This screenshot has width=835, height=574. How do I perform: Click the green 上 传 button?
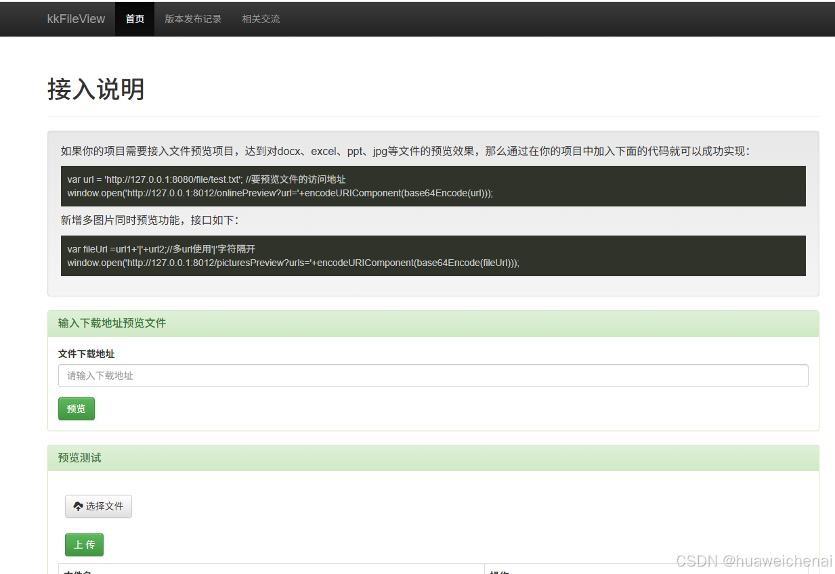coord(84,545)
